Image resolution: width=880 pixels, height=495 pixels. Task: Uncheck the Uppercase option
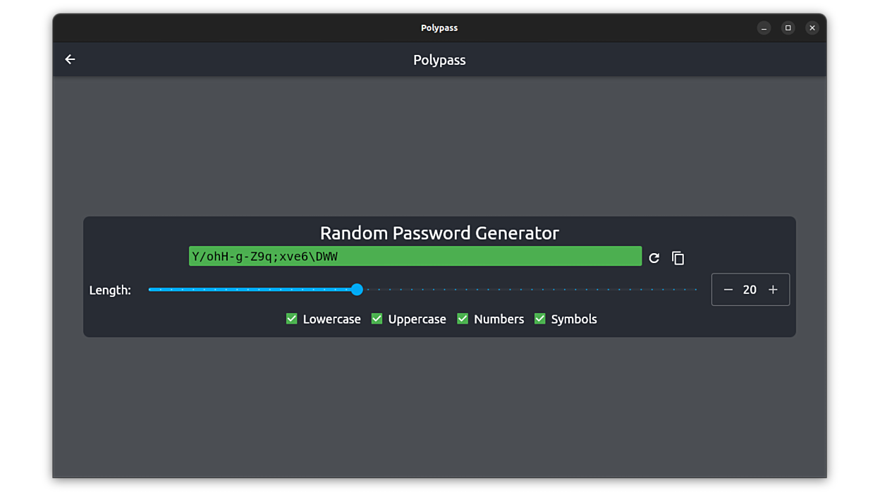pos(377,318)
